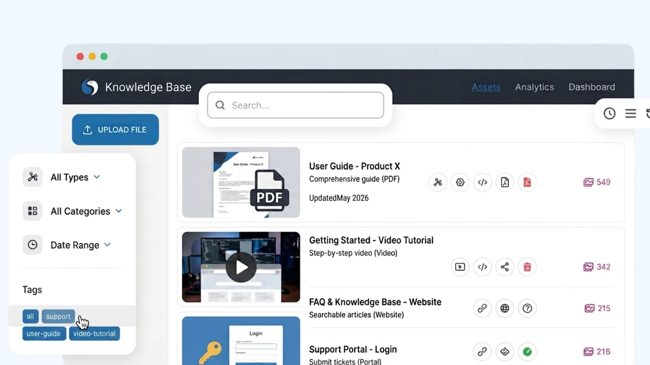Click views image icon showing 216
The width and height of the screenshot is (650, 365).
(588, 352)
